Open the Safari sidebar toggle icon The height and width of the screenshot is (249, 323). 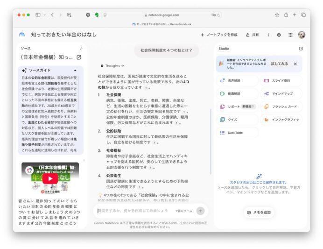coord(38,15)
